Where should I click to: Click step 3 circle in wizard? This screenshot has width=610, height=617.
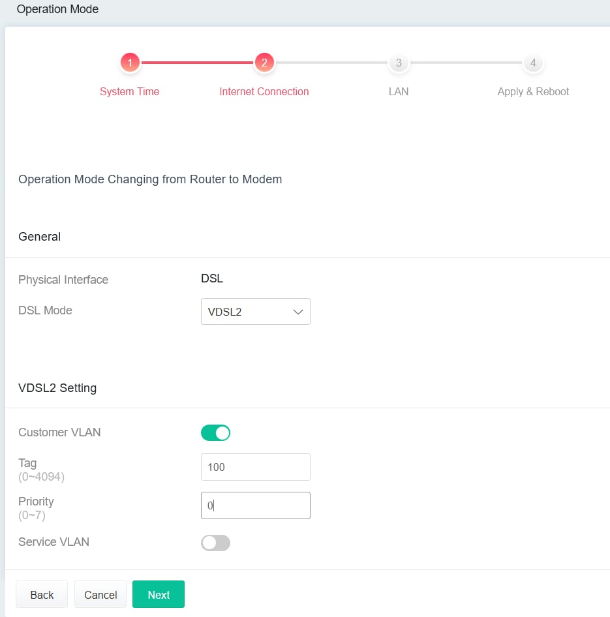tap(399, 63)
